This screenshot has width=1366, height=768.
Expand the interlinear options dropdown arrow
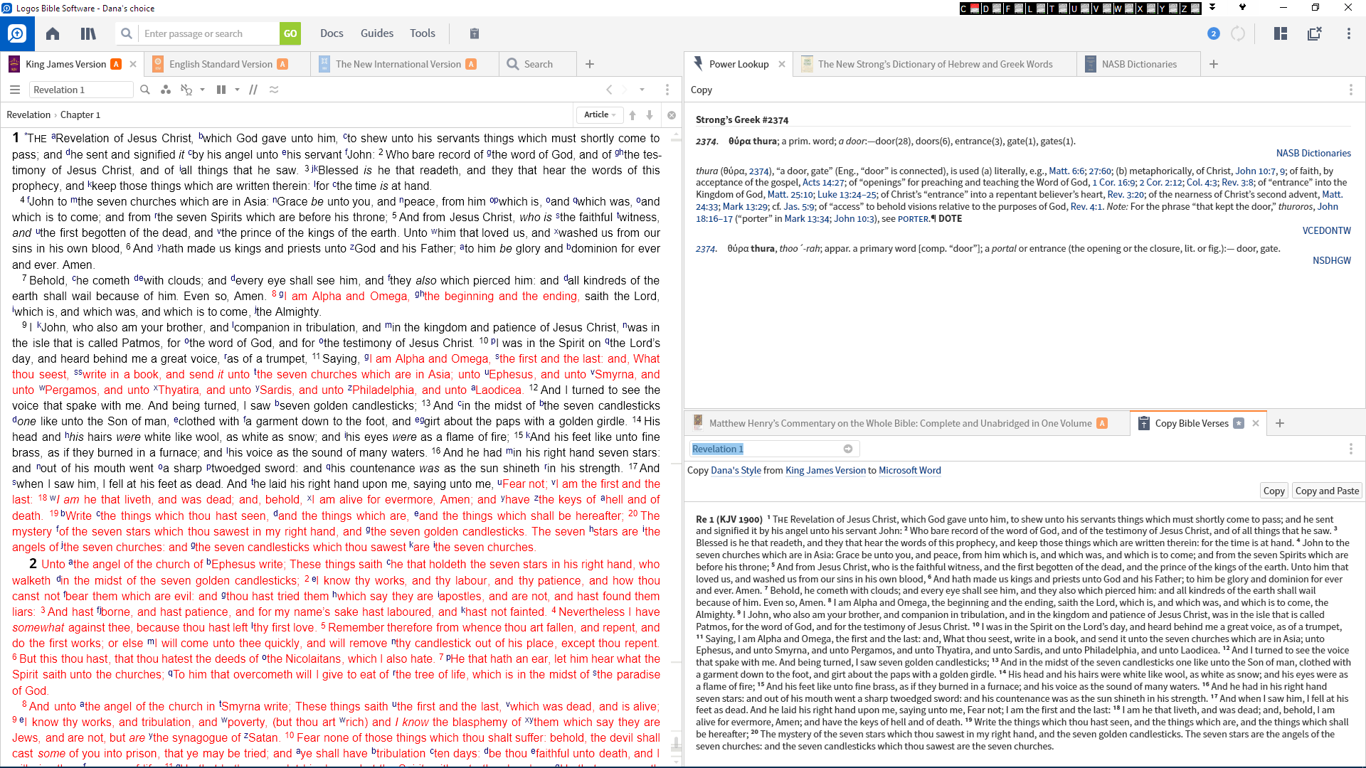coord(202,90)
